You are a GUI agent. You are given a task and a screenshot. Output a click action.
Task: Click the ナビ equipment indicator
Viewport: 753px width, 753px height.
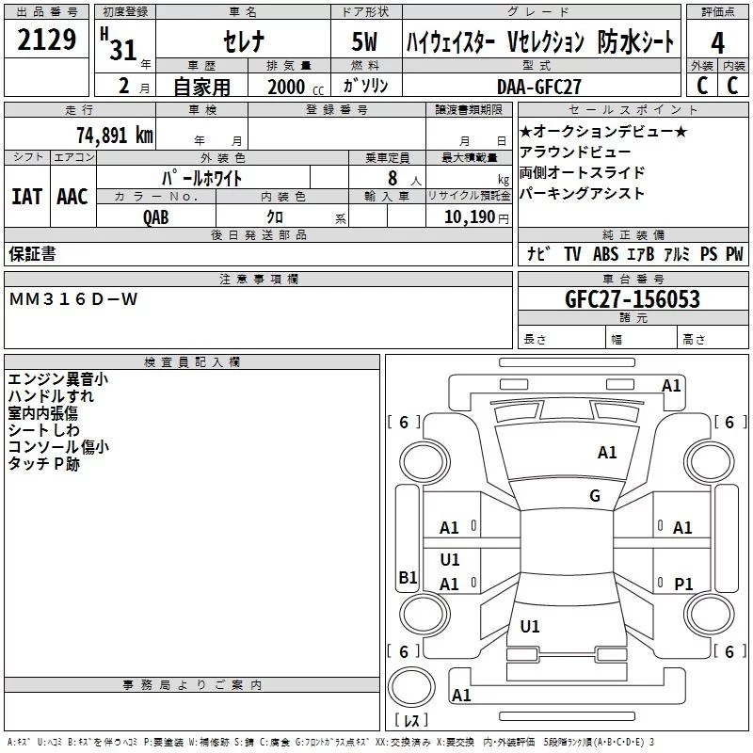538,254
